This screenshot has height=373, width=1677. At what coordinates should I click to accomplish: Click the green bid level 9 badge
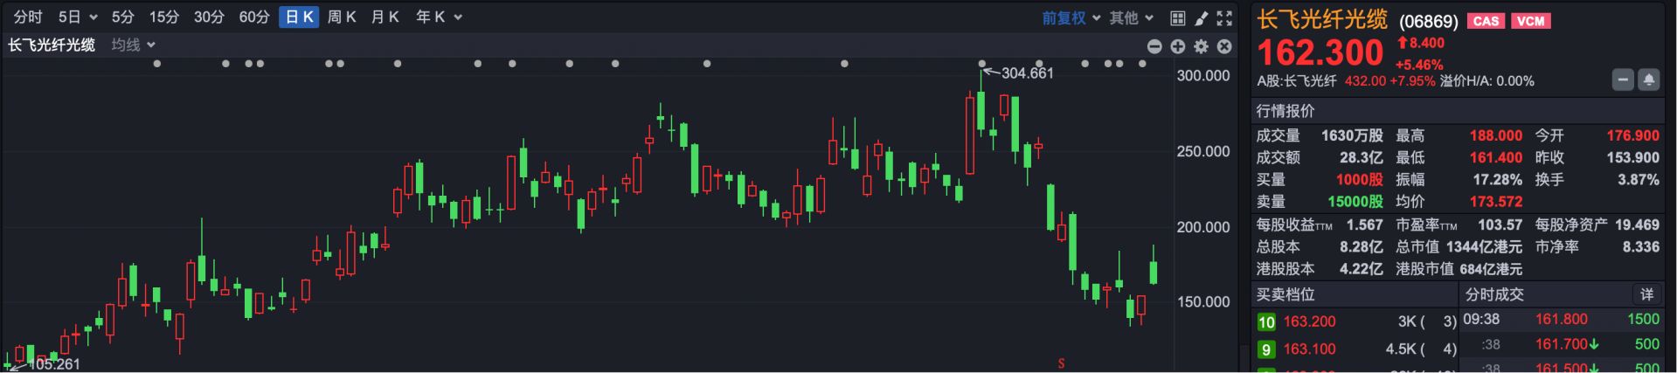1266,349
